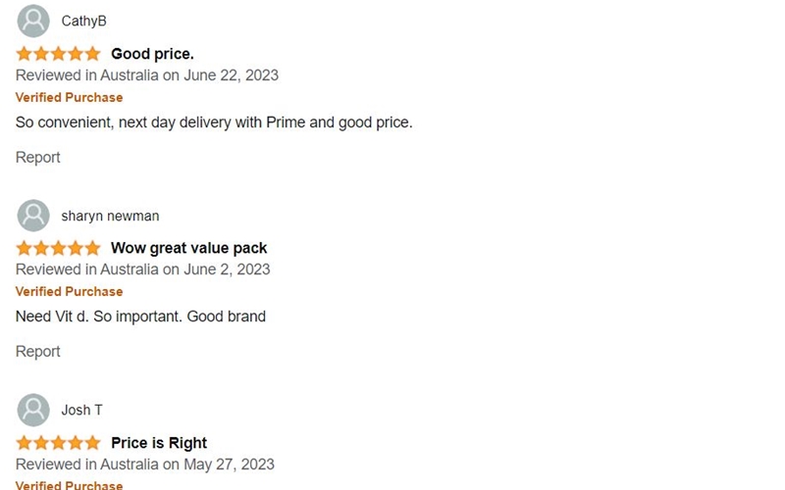Open CathyB's reviewer profile name
785x490 pixels.
84,22
